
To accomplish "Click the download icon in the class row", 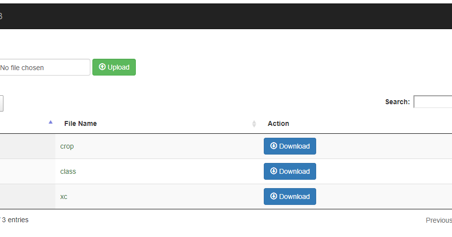I will coord(273,171).
